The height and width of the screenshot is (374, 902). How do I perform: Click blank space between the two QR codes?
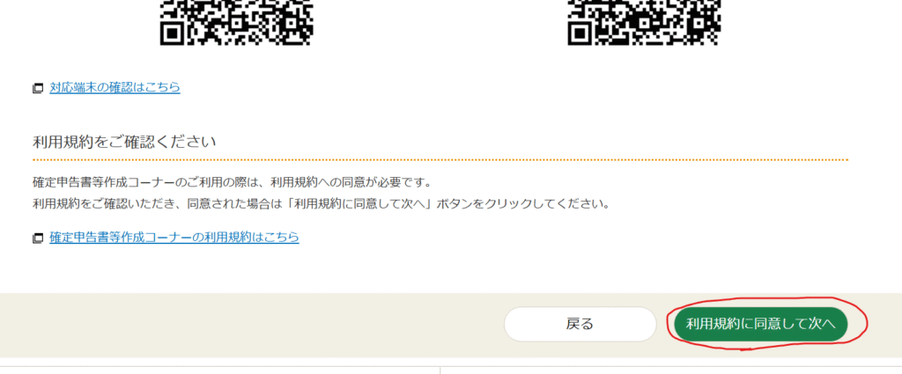pyautogui.click(x=440, y=22)
